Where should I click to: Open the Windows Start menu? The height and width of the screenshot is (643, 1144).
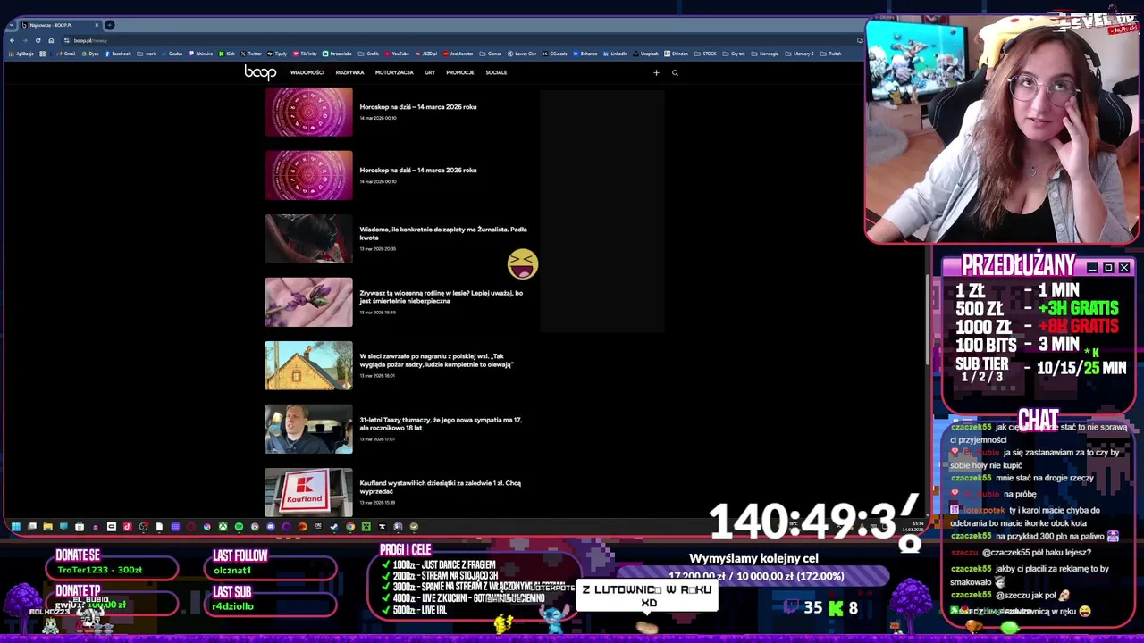tap(16, 527)
